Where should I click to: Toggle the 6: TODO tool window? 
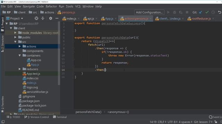pos(13,117)
